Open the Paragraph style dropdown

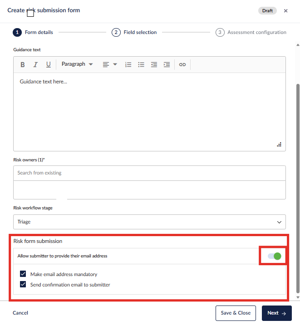point(77,64)
